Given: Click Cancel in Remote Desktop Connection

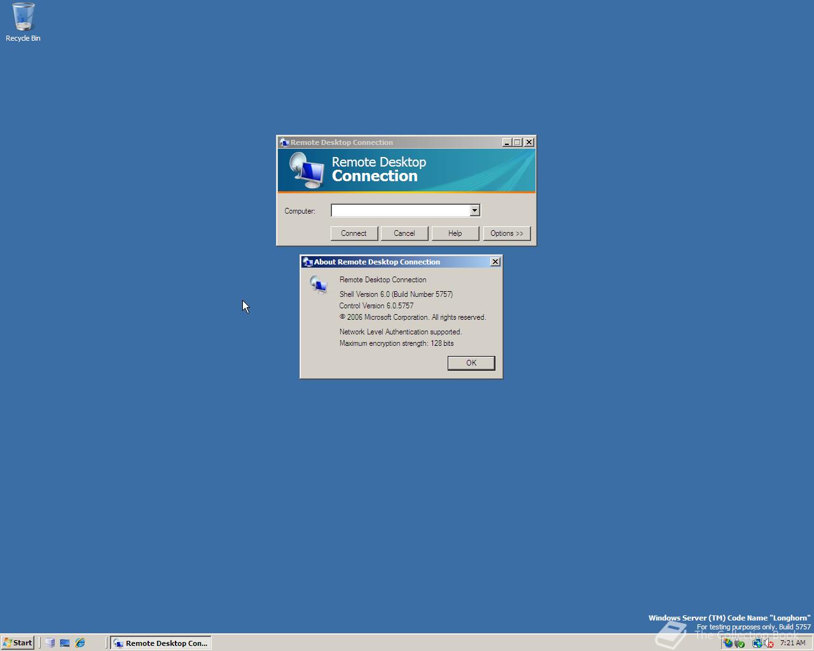Looking at the screenshot, I should 404,233.
